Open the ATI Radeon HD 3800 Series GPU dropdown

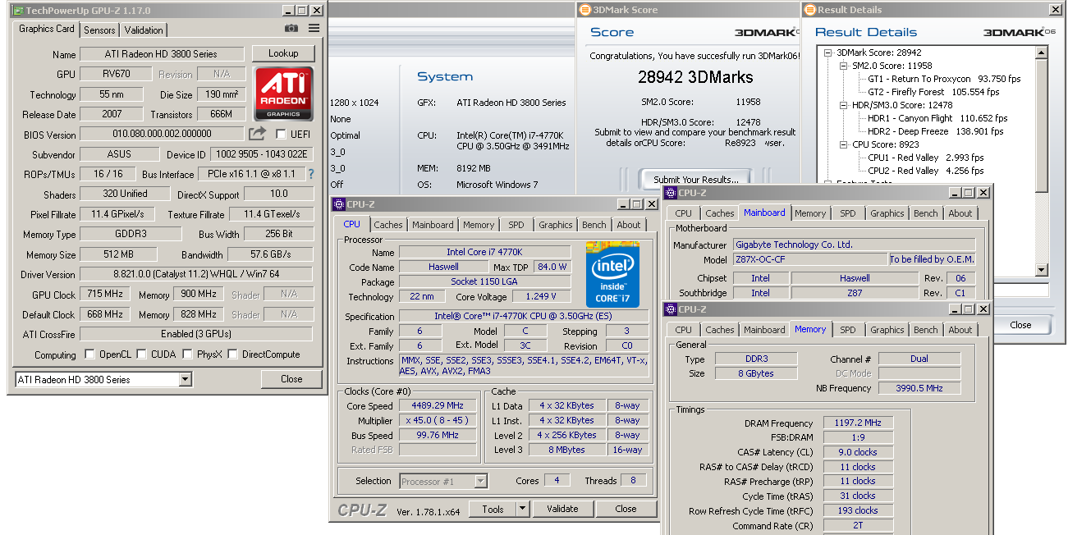[x=185, y=379]
